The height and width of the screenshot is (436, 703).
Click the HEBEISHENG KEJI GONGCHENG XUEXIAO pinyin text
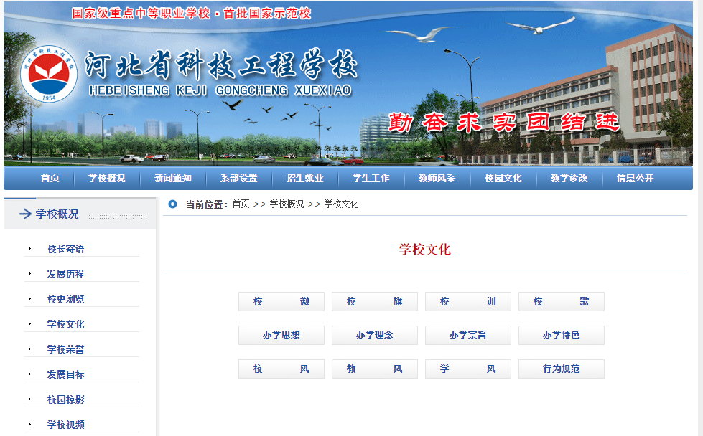point(220,90)
